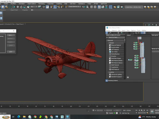Open the Customize menu
This screenshot has height=119, width=159.
pos(50,4)
